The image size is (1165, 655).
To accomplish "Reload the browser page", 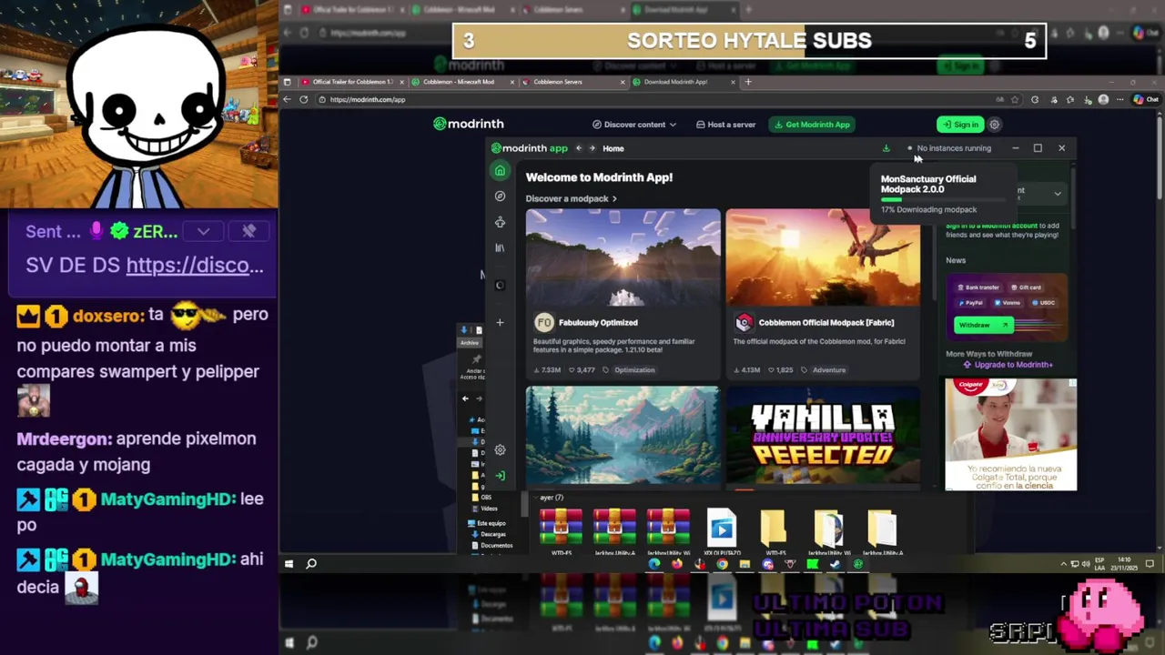I will [304, 99].
